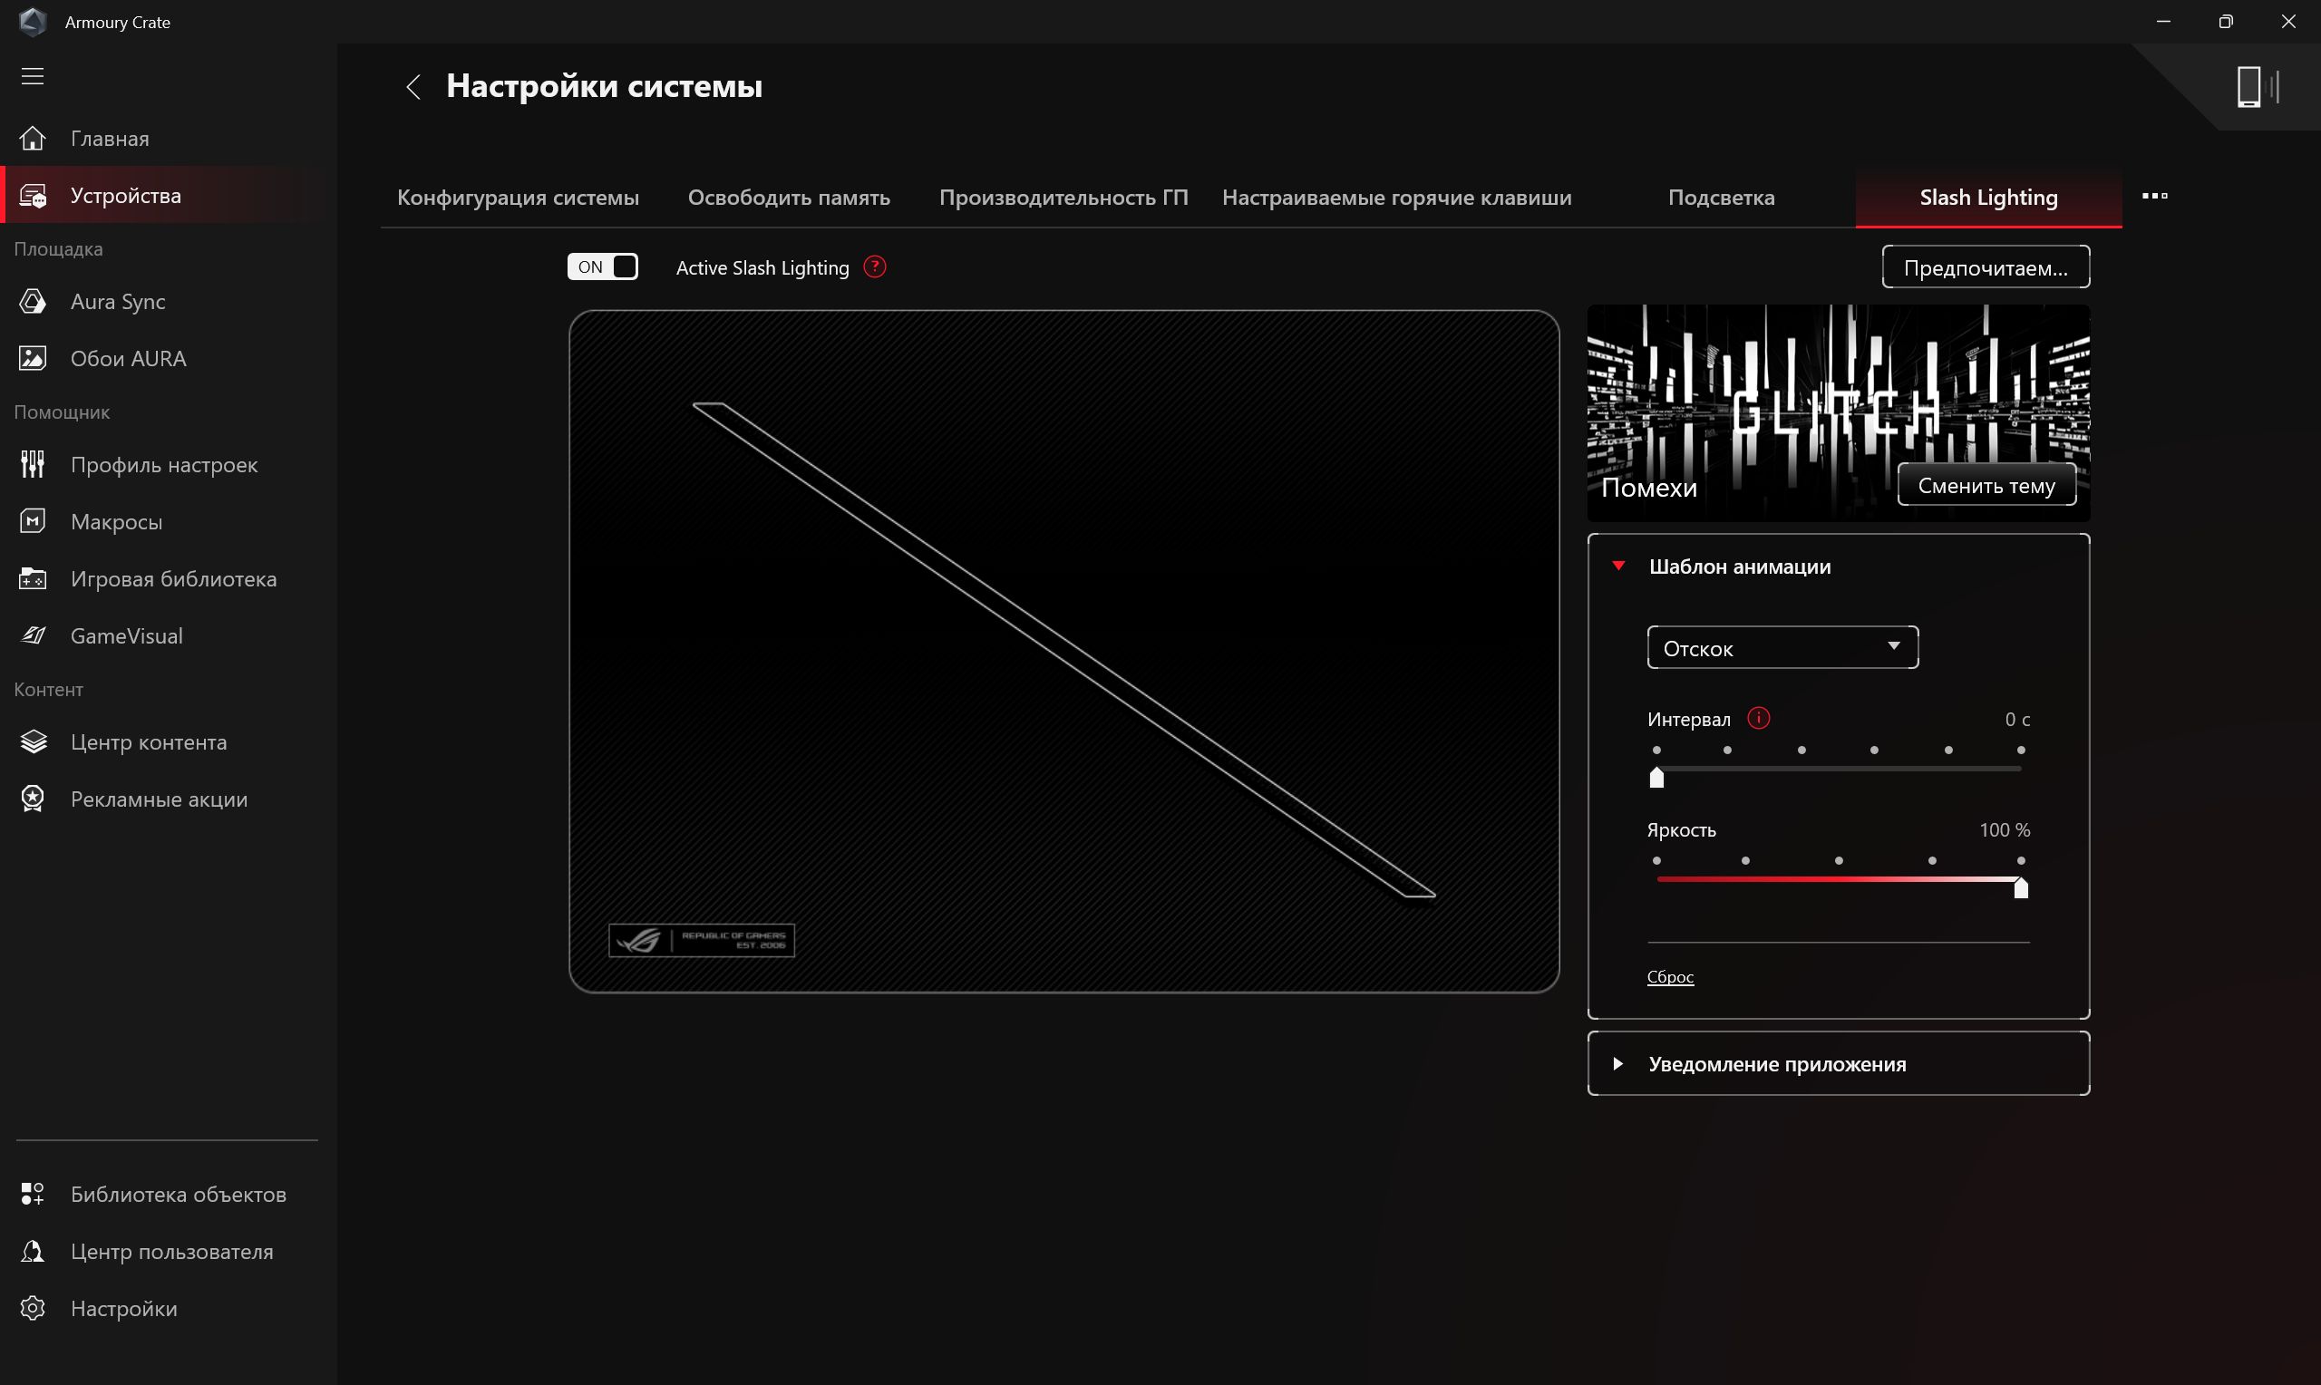Expand the Уведомление приложения section
Image resolution: width=2321 pixels, height=1385 pixels.
[x=1618, y=1064]
